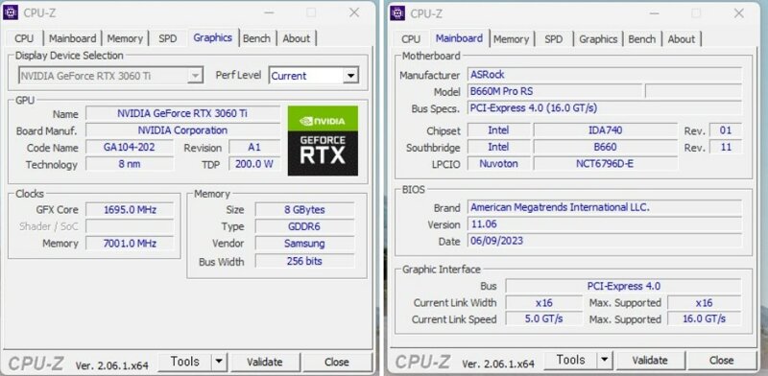Image resolution: width=768 pixels, height=376 pixels.
Task: Switch to the Memory tab in left window
Action: tap(125, 38)
